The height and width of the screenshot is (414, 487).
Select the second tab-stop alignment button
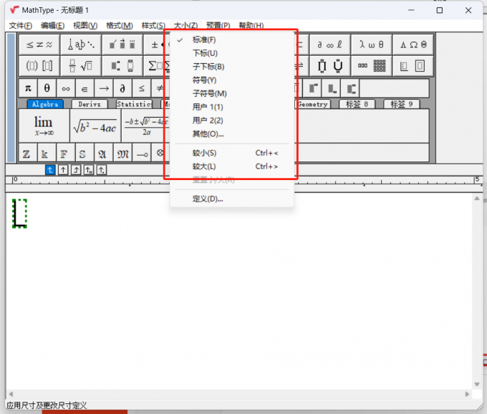(63, 170)
